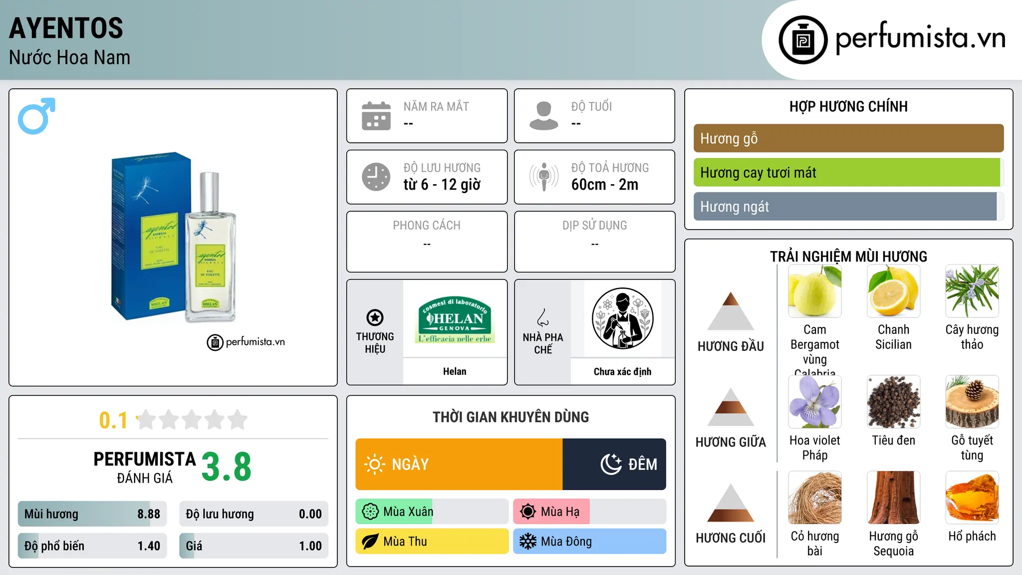Click the sun icon for Mùa Hạ

[x=528, y=512]
